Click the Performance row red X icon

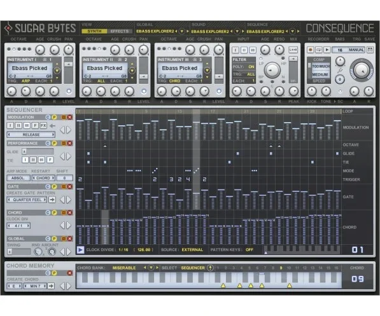70,143
